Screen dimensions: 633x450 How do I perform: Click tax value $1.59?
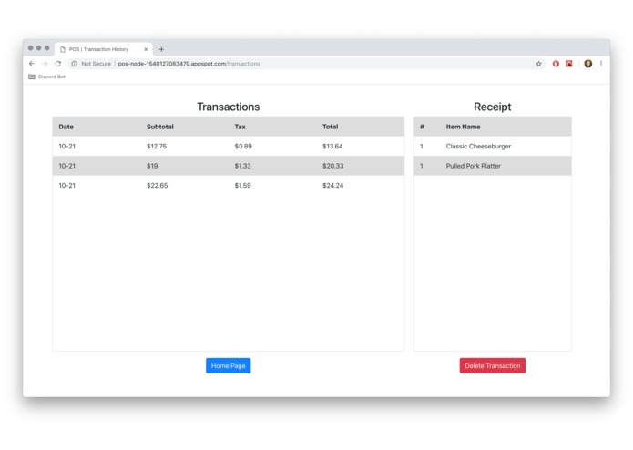pos(242,186)
